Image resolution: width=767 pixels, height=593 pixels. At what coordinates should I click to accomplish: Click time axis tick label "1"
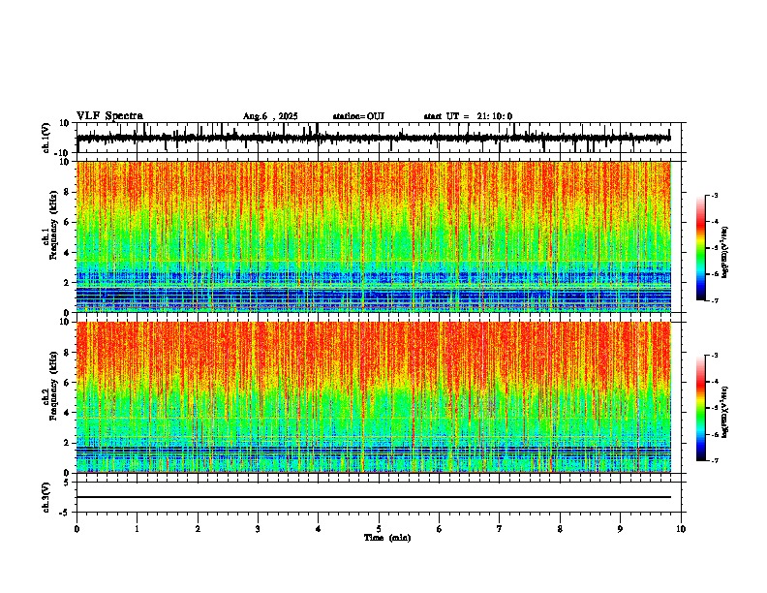coord(137,529)
